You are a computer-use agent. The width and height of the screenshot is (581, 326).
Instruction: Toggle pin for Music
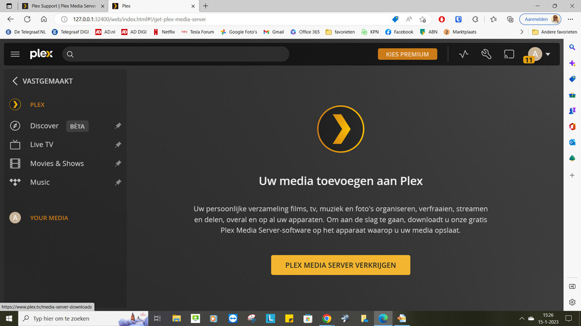click(x=118, y=183)
